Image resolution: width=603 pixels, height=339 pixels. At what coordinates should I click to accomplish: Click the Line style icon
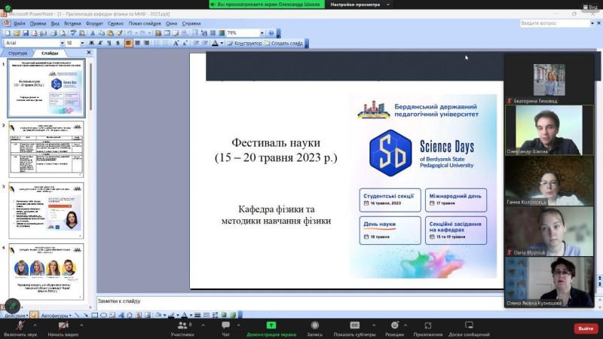pos(197,315)
